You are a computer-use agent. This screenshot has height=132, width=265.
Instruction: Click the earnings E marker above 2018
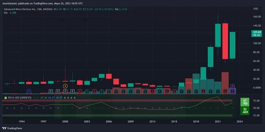196,91
